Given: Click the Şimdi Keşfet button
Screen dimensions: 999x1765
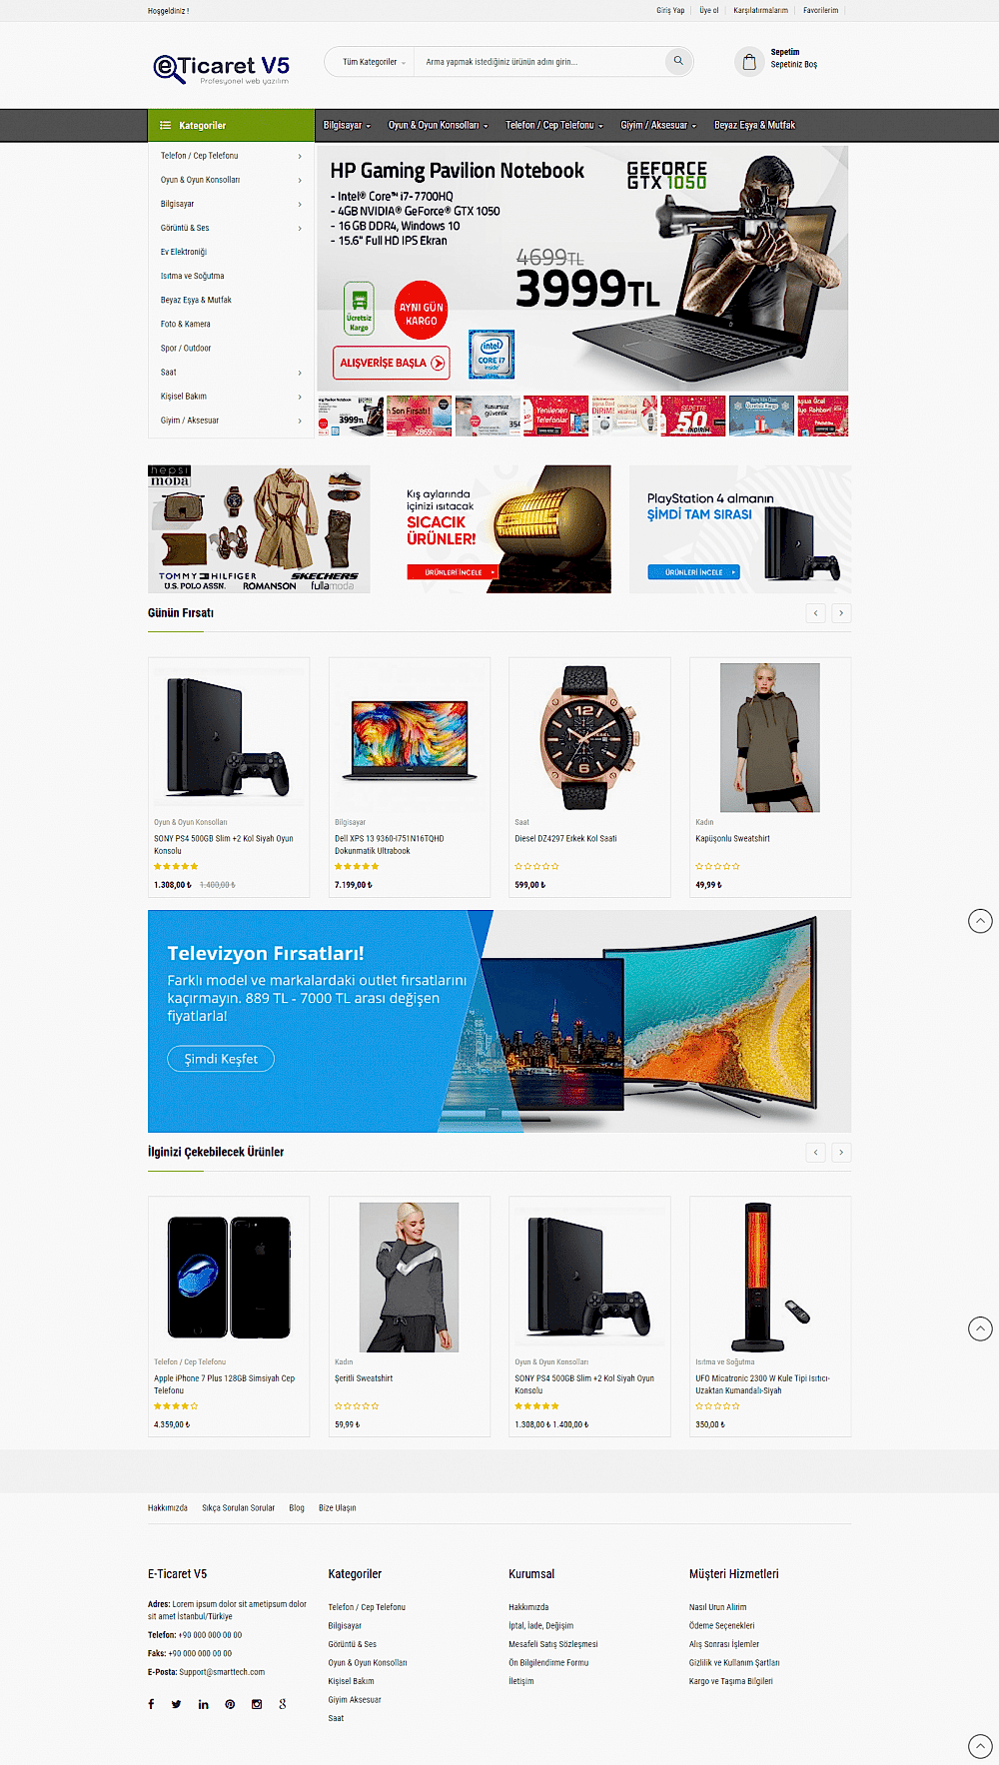Looking at the screenshot, I should tap(221, 1059).
